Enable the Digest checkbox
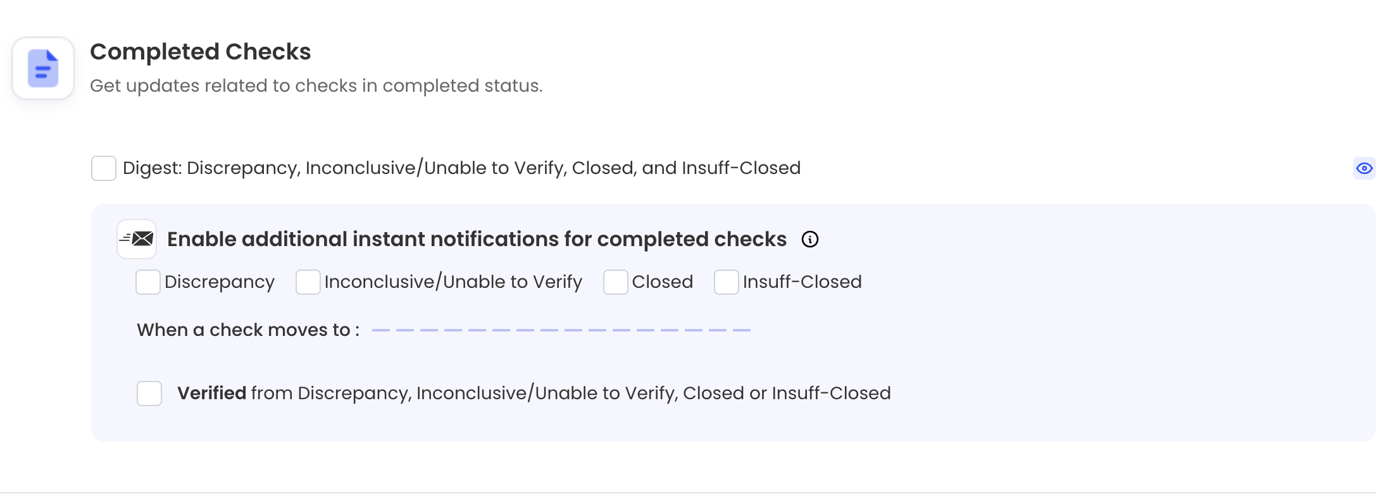The height and width of the screenshot is (496, 1393). point(104,168)
